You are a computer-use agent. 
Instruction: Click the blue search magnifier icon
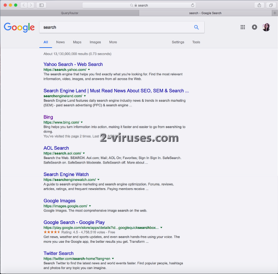(196, 27)
